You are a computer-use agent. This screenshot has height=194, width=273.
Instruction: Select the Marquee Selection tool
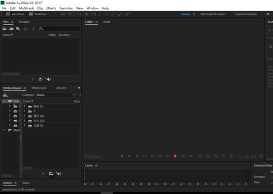tap(106, 14)
